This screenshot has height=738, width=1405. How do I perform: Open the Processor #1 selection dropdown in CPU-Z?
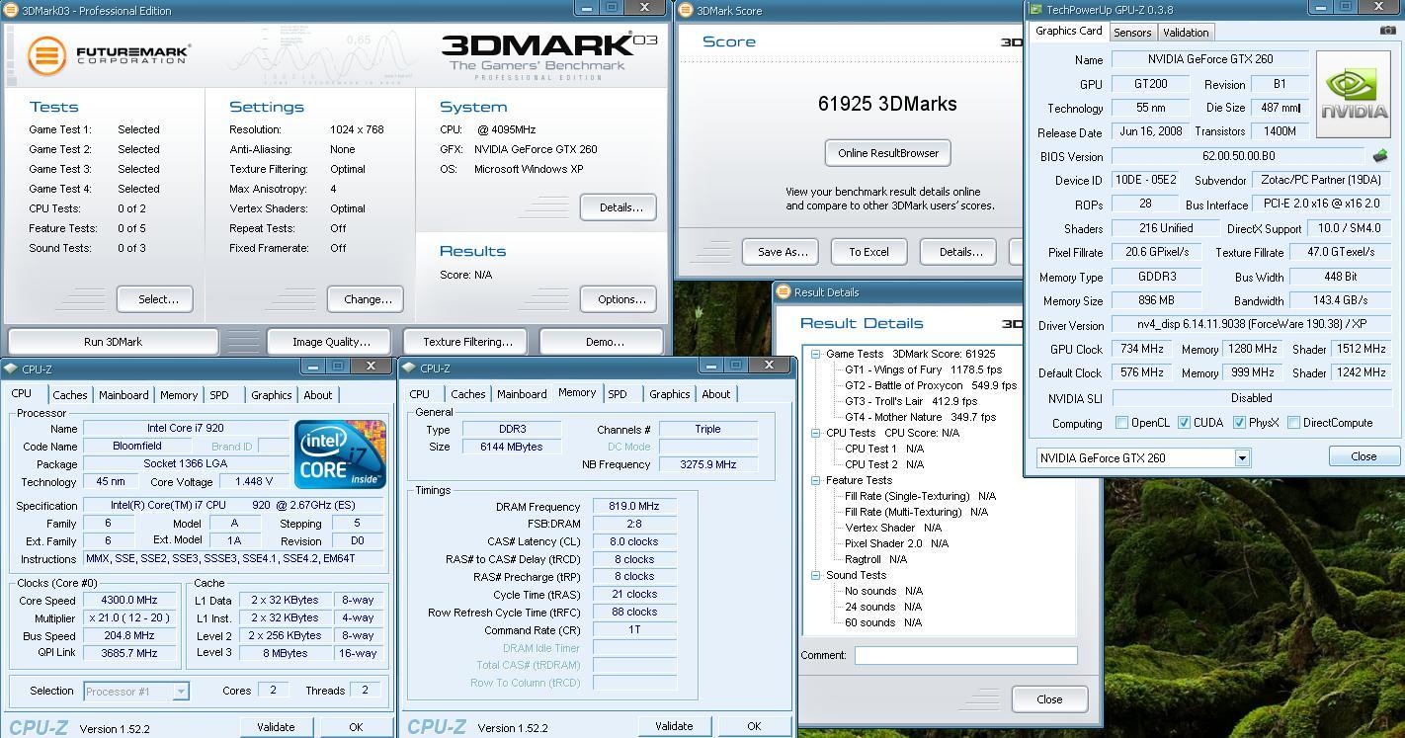181,692
